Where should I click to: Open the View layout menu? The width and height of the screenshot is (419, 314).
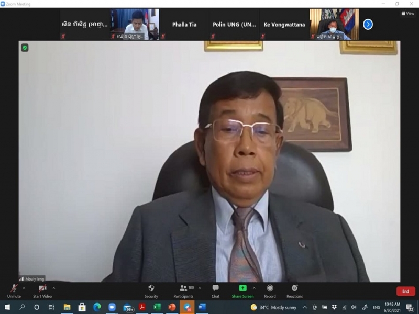click(x=407, y=14)
